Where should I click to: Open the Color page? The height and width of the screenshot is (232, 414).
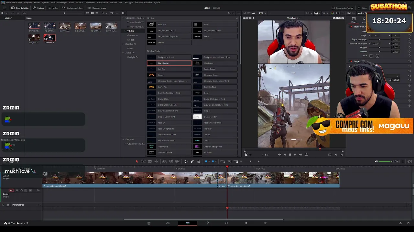(x=226, y=223)
